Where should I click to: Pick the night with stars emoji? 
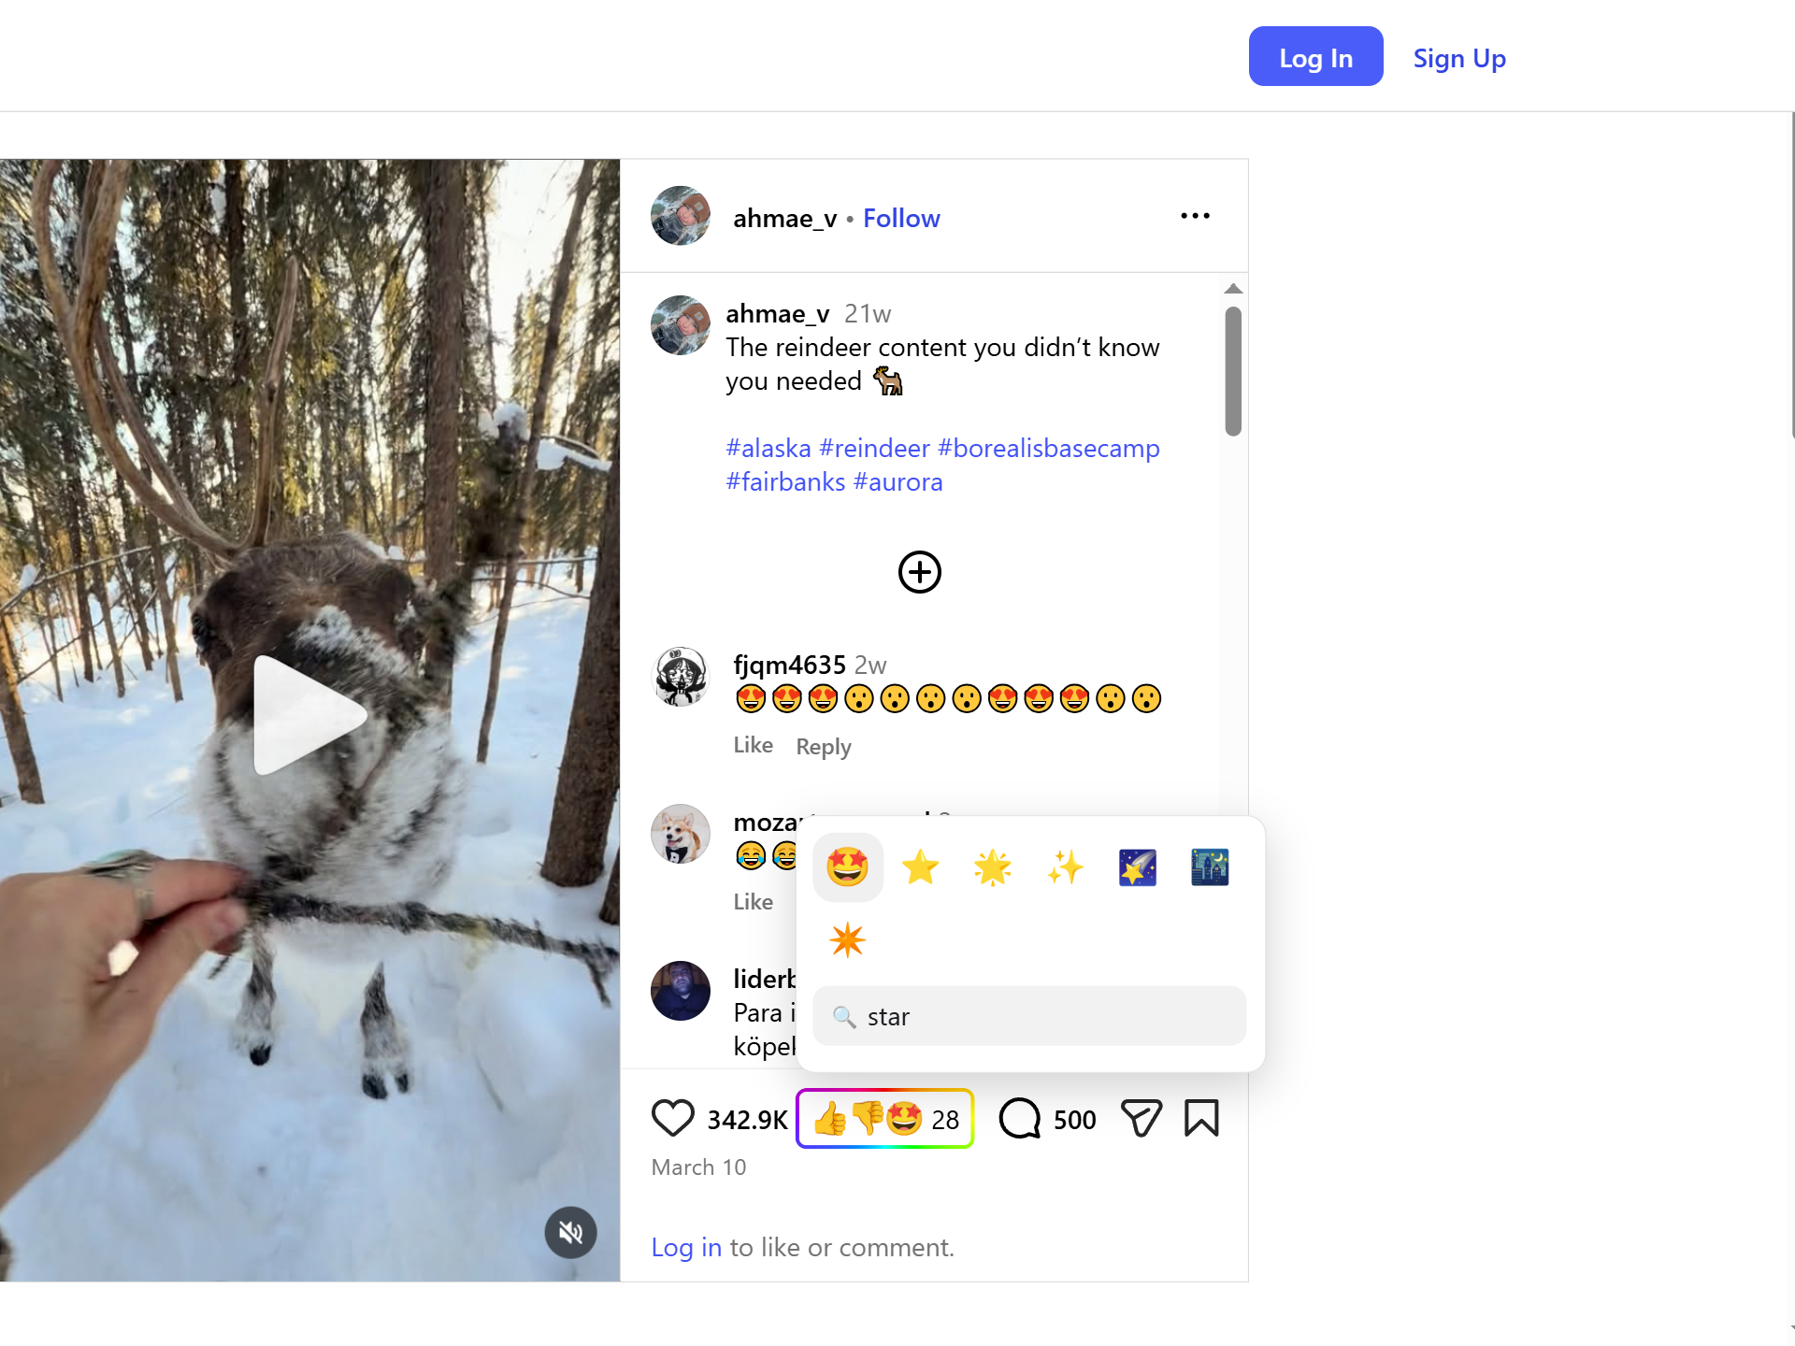point(1210,867)
